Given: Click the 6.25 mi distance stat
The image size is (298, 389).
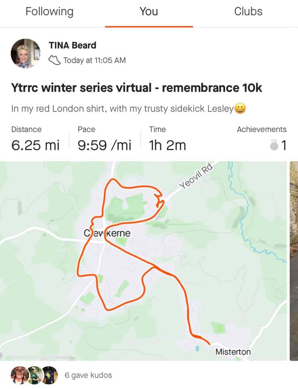Looking at the screenshot, I should [35, 145].
